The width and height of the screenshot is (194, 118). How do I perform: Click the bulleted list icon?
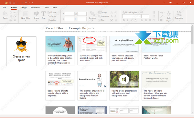coord(154,12)
